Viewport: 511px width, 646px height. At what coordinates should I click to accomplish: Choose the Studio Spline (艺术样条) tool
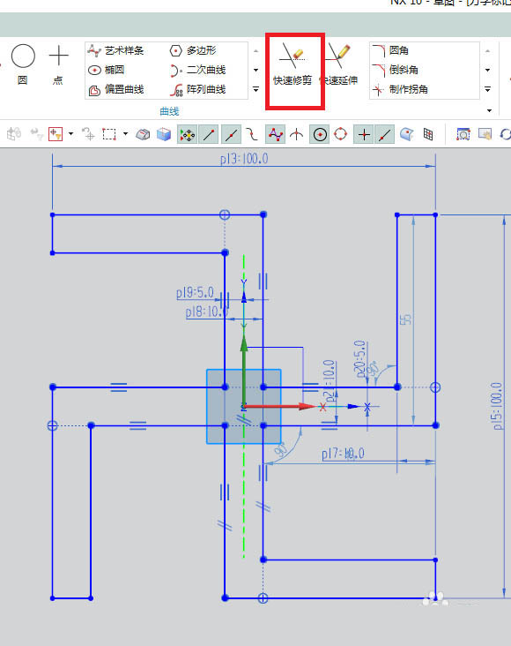click(x=115, y=50)
